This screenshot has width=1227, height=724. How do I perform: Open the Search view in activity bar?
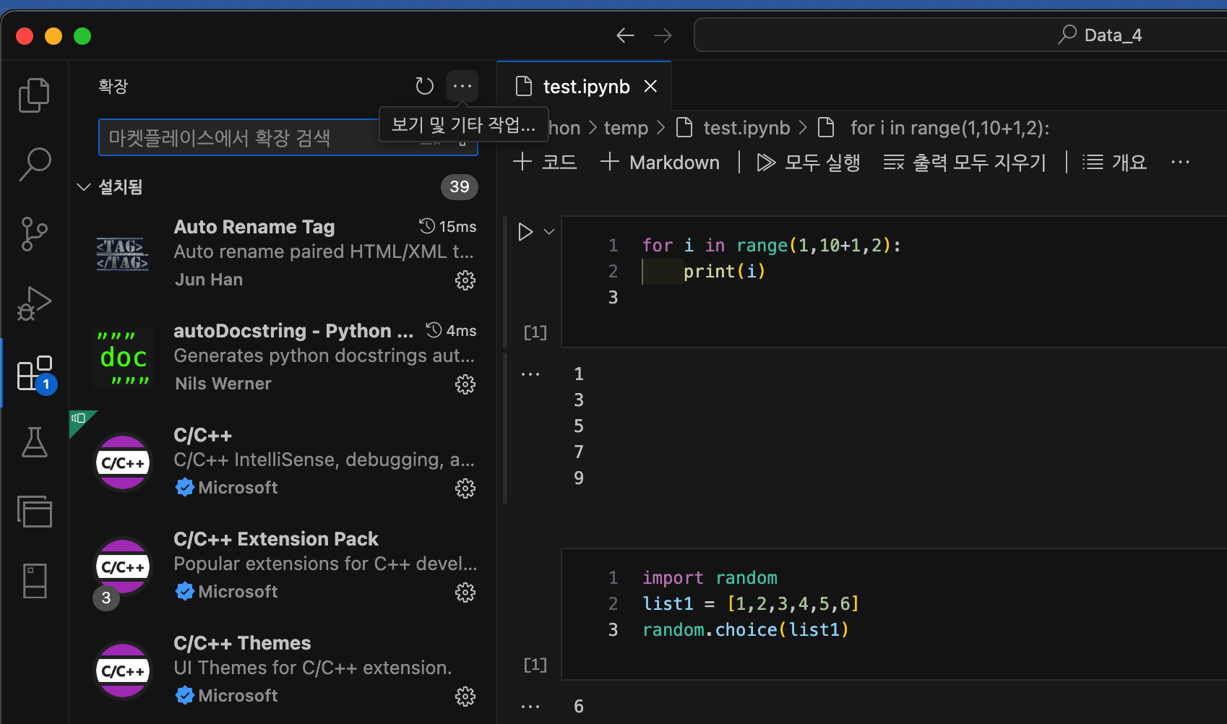point(34,164)
